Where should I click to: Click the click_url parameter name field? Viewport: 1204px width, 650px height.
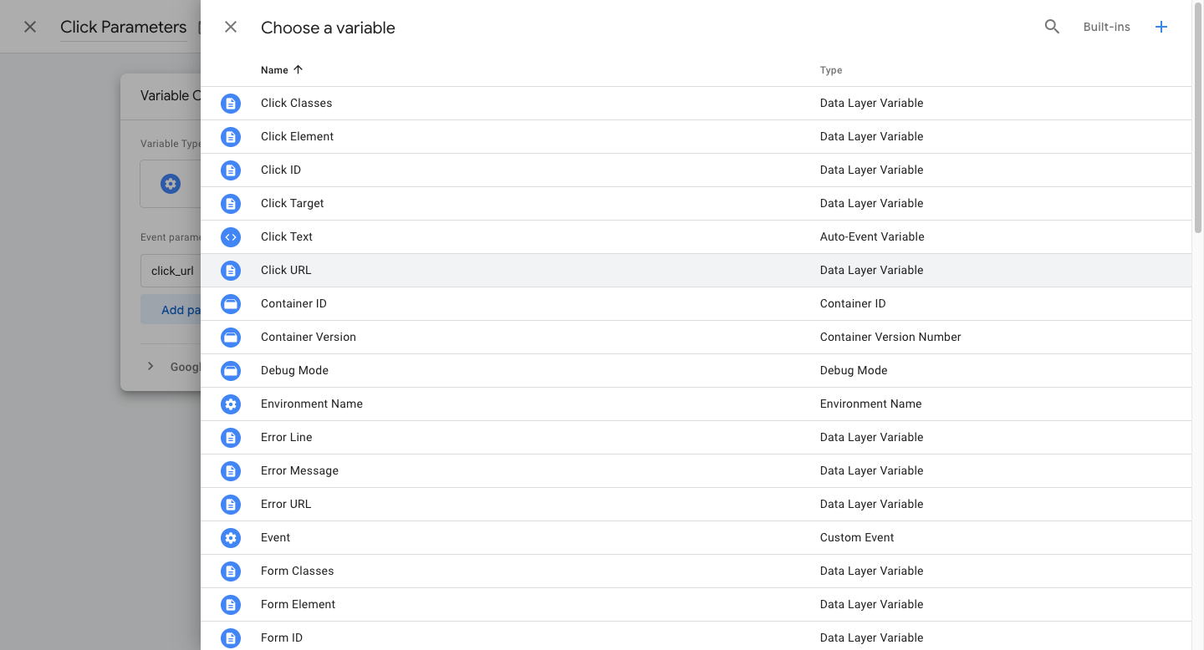tap(171, 271)
